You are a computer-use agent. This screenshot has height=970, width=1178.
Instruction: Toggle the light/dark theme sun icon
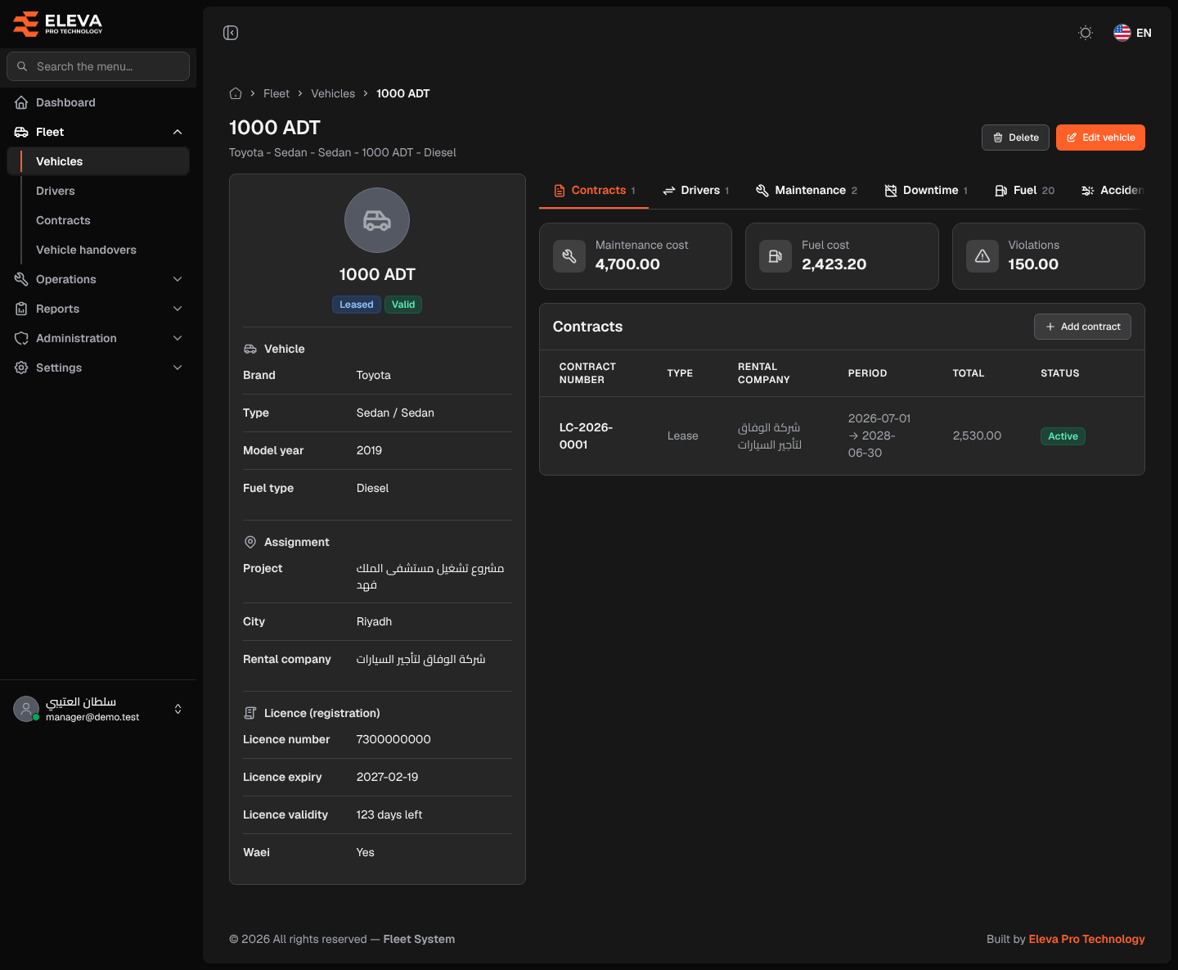pos(1086,33)
